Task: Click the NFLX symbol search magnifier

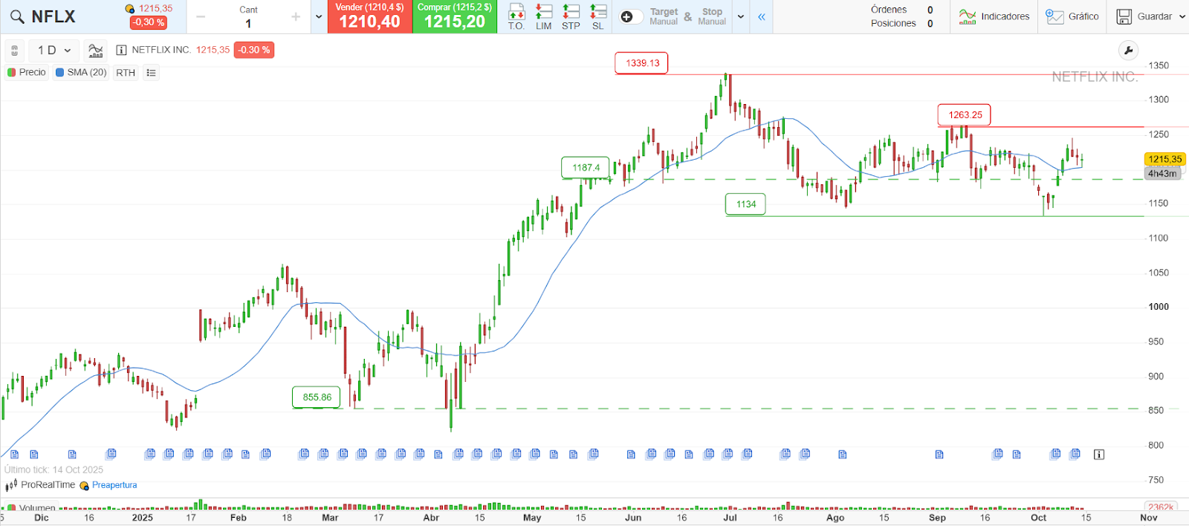Action: [x=17, y=16]
